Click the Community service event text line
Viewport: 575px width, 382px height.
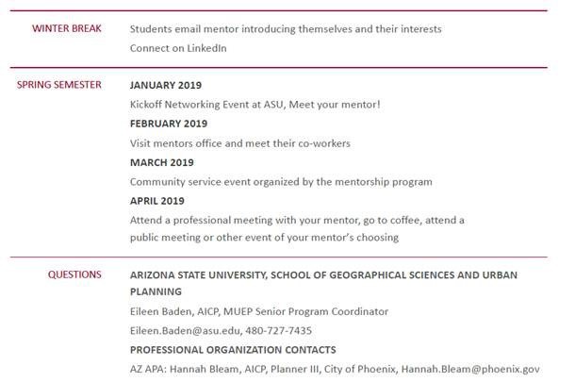(x=281, y=182)
